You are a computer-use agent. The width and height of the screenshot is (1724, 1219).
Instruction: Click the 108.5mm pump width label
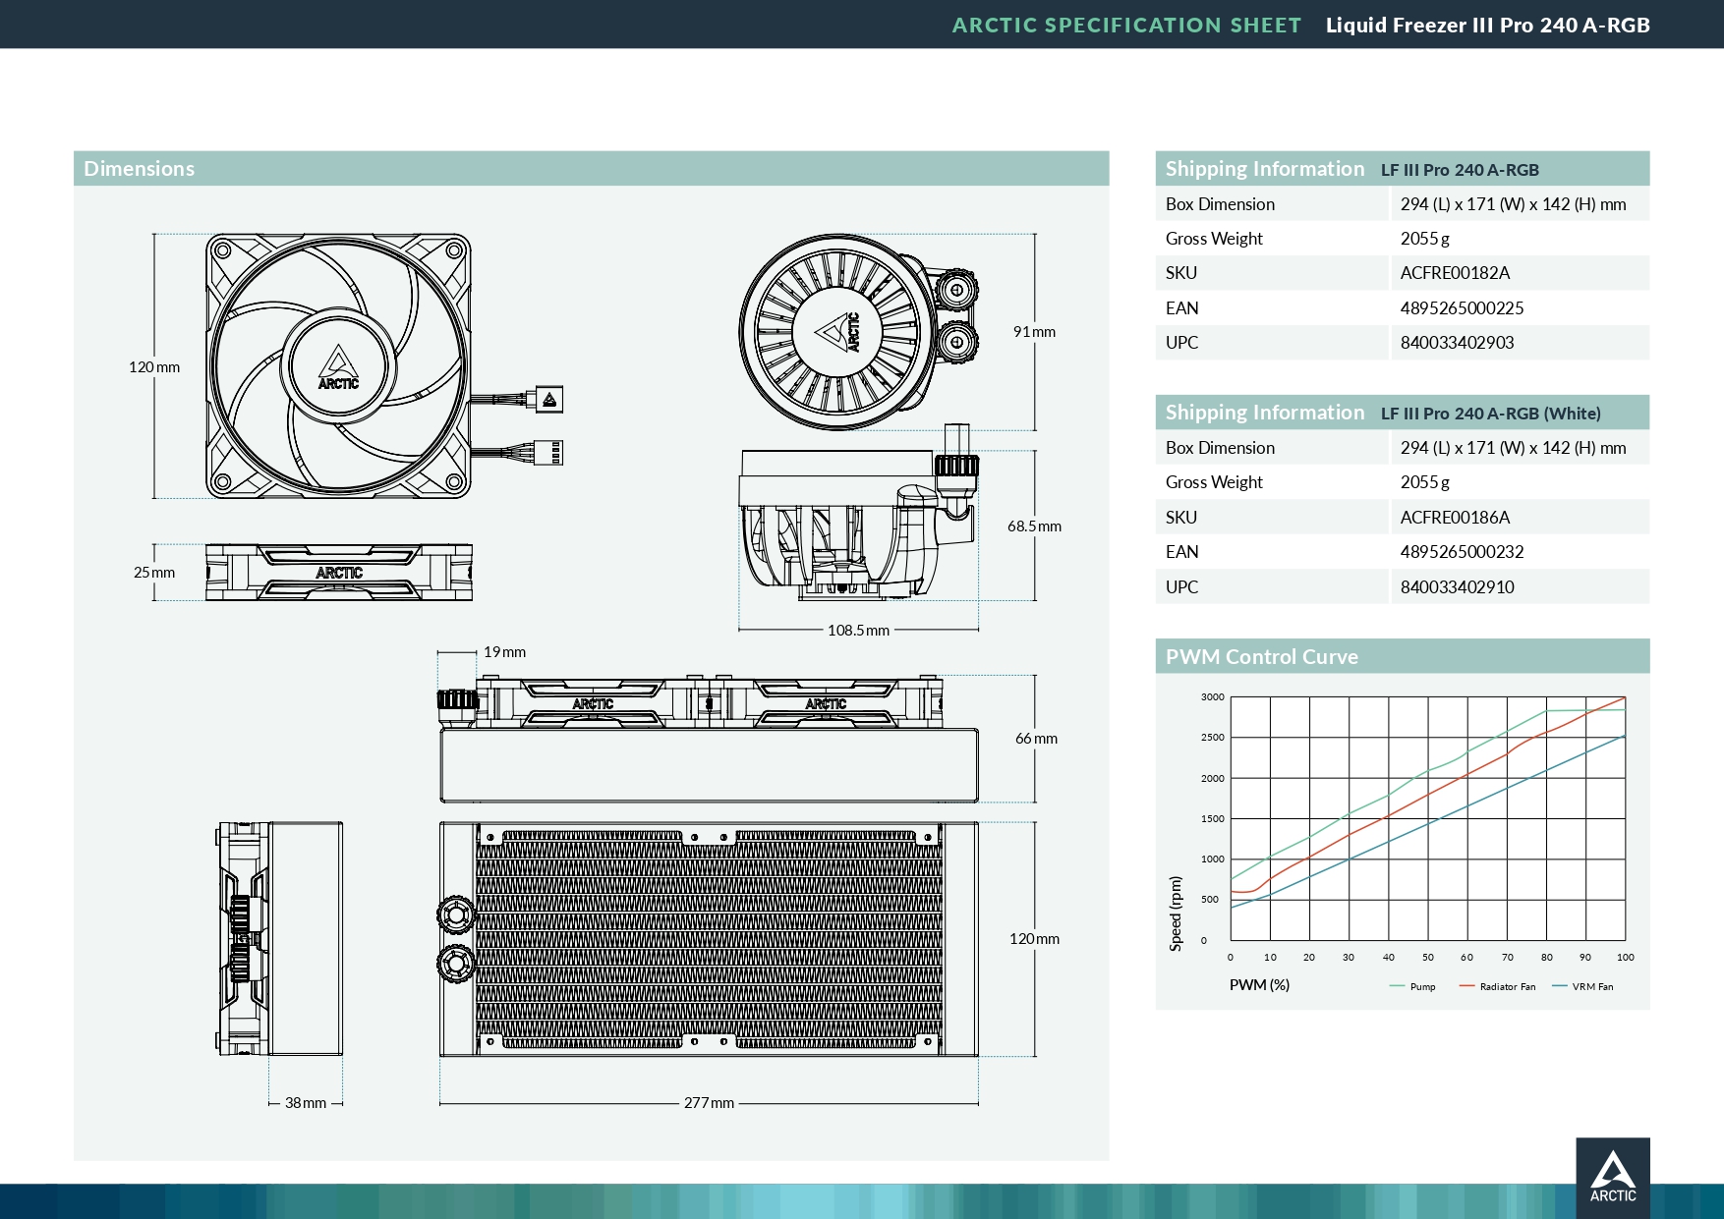tap(858, 631)
